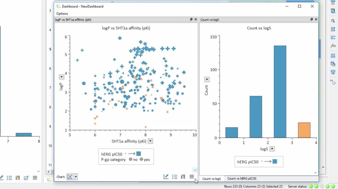Viewport: 338px width, 189px height.
Task: Open the chart edit tool below the scatter plot
Action: [x=166, y=177]
